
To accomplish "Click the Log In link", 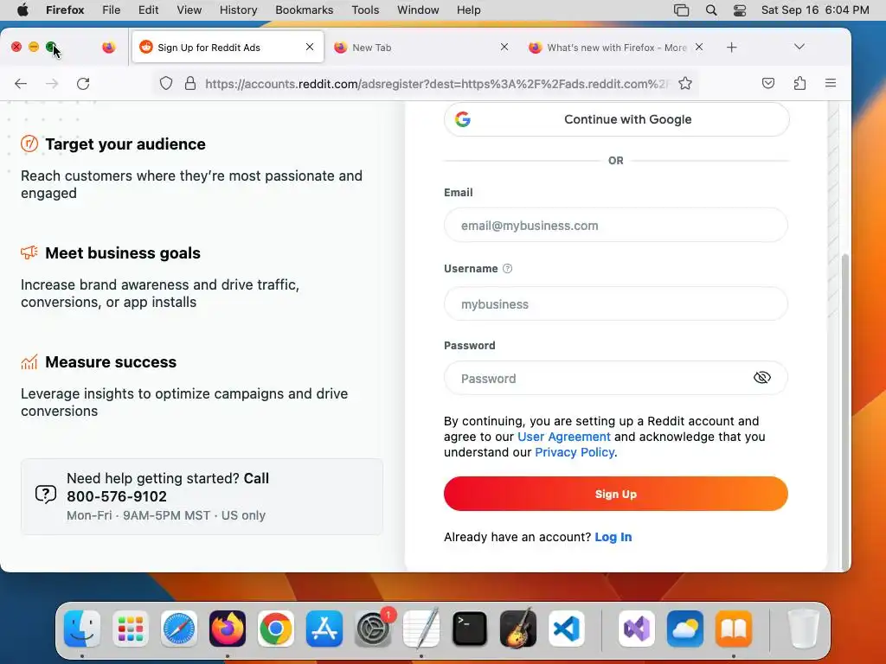I will [613, 537].
